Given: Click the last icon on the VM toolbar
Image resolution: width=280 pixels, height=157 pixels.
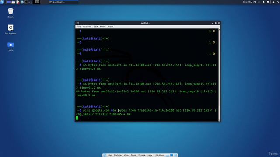Looking at the screenshot, I should (x=175, y=155).
